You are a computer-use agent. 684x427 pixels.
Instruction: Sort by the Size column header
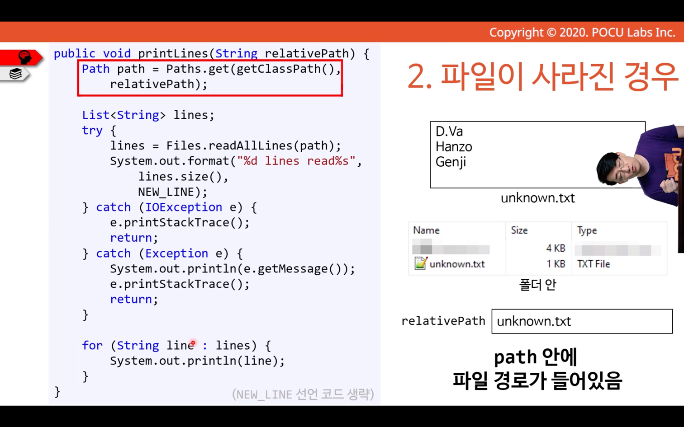(x=519, y=230)
